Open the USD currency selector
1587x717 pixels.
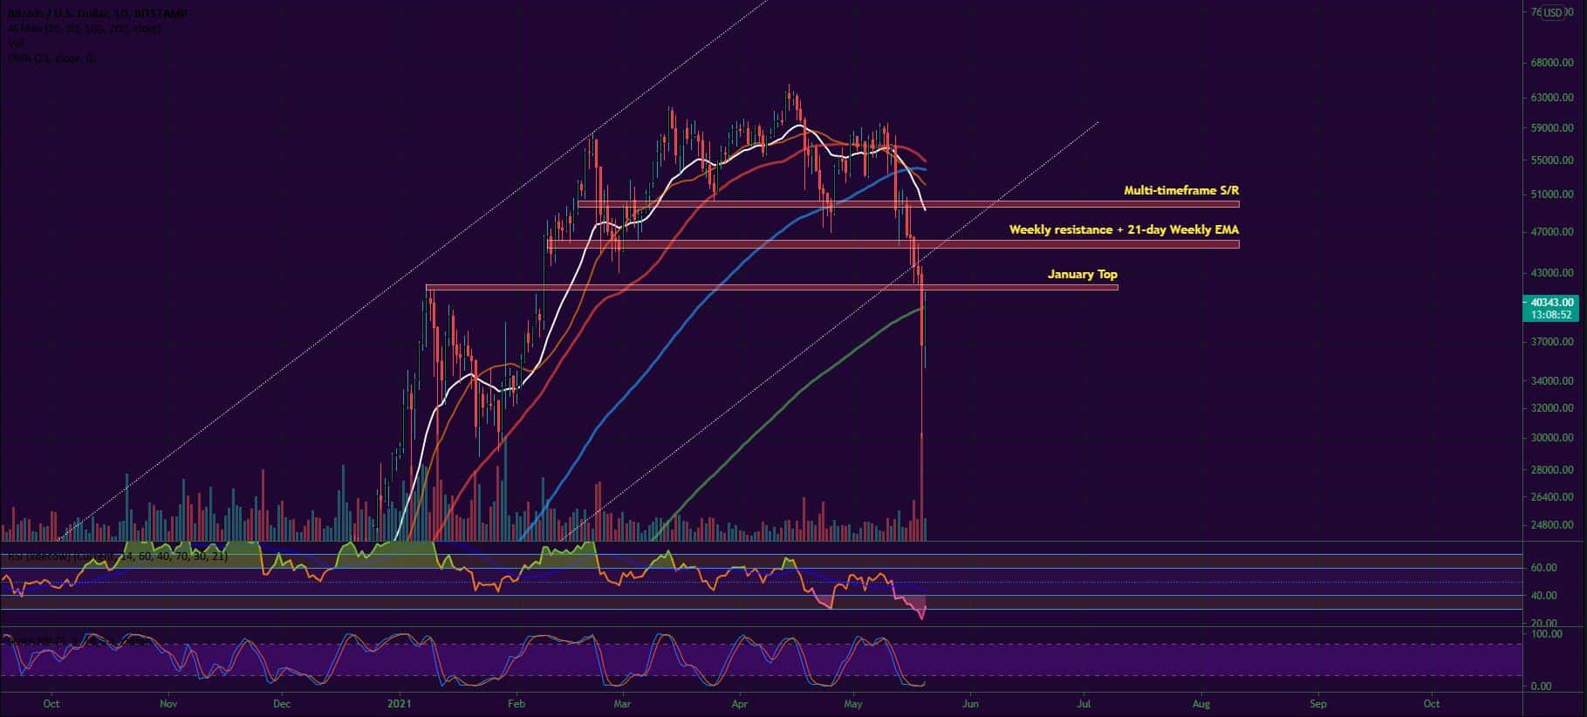tap(1553, 13)
